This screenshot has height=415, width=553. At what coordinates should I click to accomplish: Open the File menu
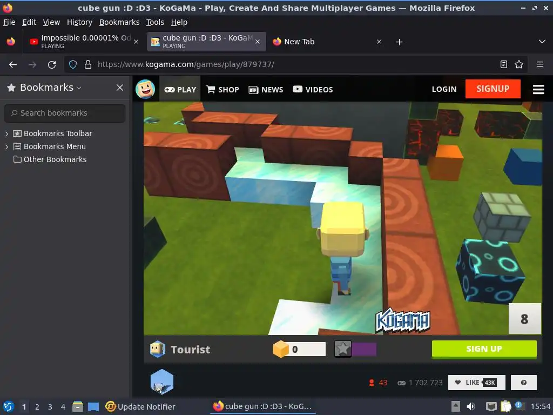9,22
